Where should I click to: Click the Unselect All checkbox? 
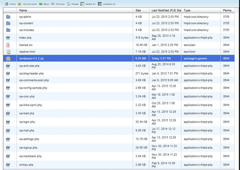pyautogui.click(x=100, y=4)
